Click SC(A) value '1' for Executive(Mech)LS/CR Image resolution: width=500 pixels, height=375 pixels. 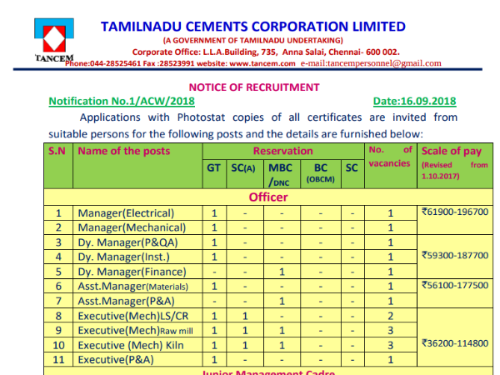pos(245,316)
